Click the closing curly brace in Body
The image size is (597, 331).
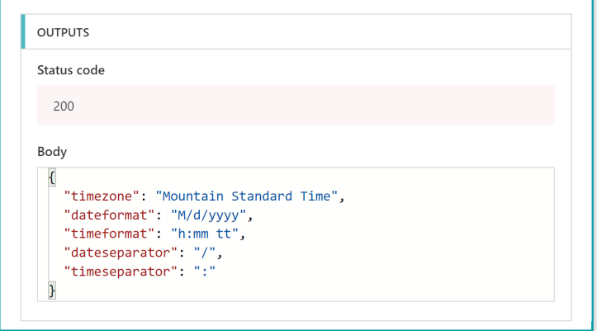pyautogui.click(x=52, y=290)
